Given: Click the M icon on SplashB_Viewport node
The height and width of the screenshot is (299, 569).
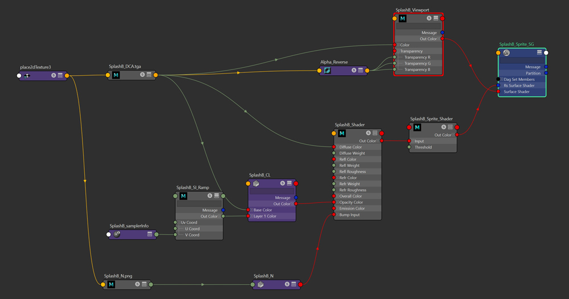Looking at the screenshot, I should pyautogui.click(x=403, y=19).
